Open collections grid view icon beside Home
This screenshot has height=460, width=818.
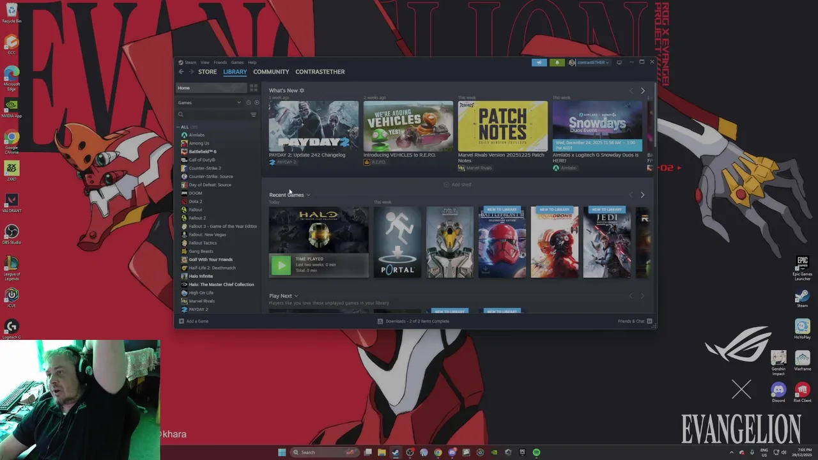tap(254, 88)
